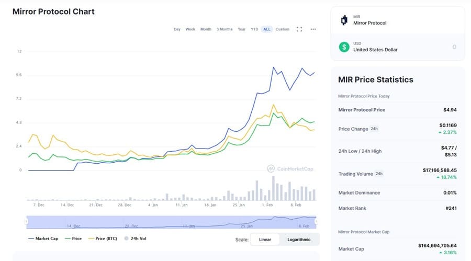Set chart scale to Linear
Image resolution: width=471 pixels, height=261 pixels.
[x=265, y=240]
